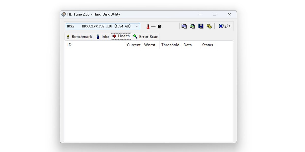Switch to the Benchmark tab
The image size is (305, 152).
79,37
